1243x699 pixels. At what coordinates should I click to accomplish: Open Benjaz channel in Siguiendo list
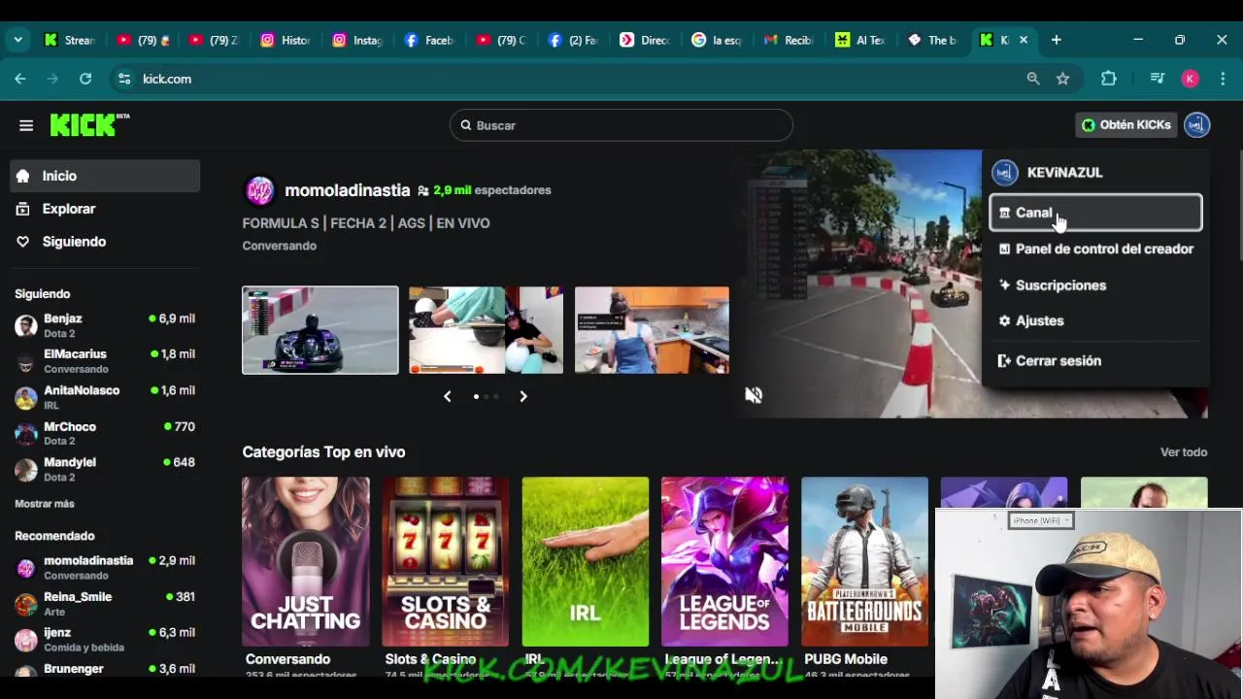(x=105, y=325)
